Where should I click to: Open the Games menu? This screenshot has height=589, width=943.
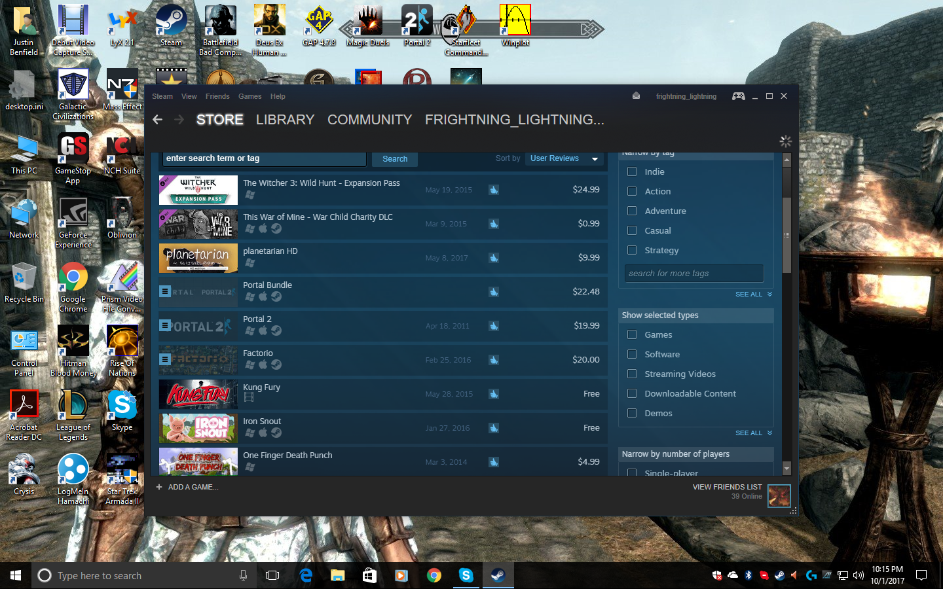coord(250,96)
